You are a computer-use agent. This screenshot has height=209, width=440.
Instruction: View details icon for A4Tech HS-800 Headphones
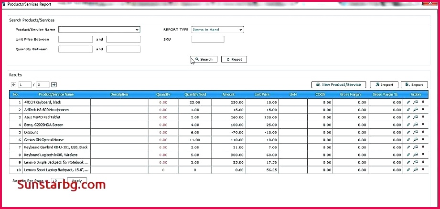(416, 110)
